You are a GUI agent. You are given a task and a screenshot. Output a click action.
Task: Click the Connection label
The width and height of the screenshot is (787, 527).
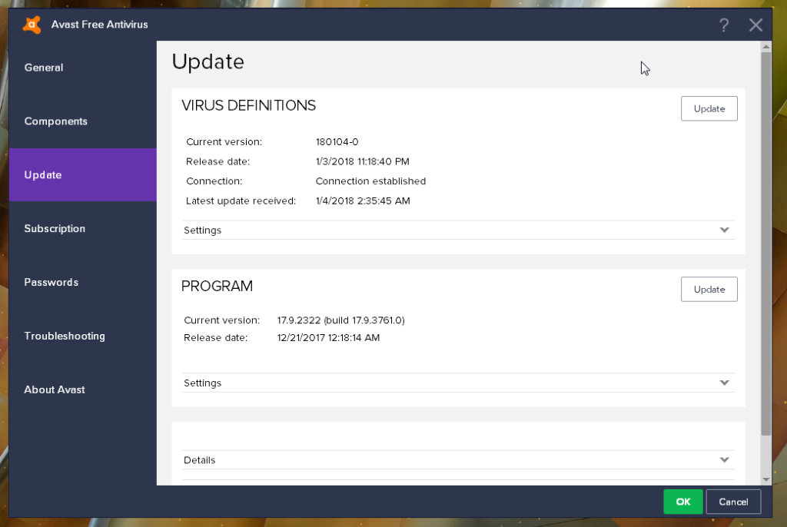click(x=214, y=181)
